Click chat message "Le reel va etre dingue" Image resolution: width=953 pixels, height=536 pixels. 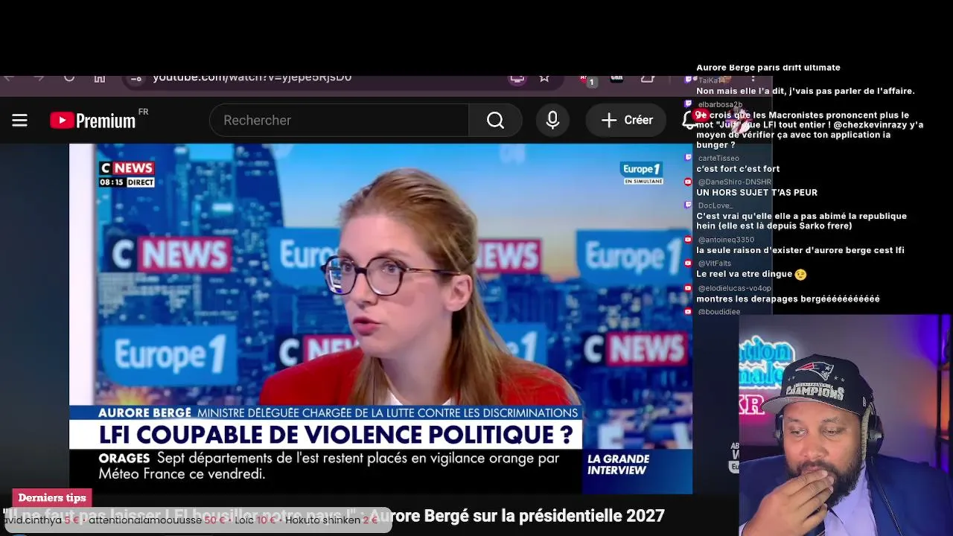(x=751, y=274)
